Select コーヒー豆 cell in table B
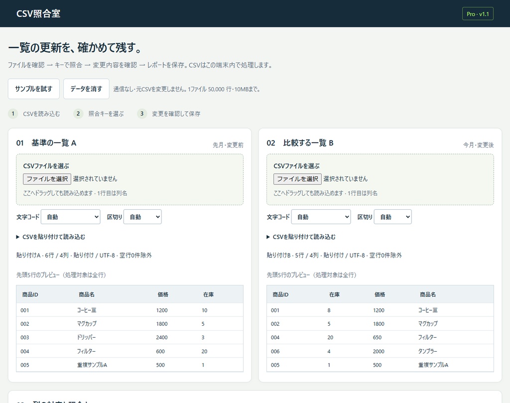 (x=428, y=310)
